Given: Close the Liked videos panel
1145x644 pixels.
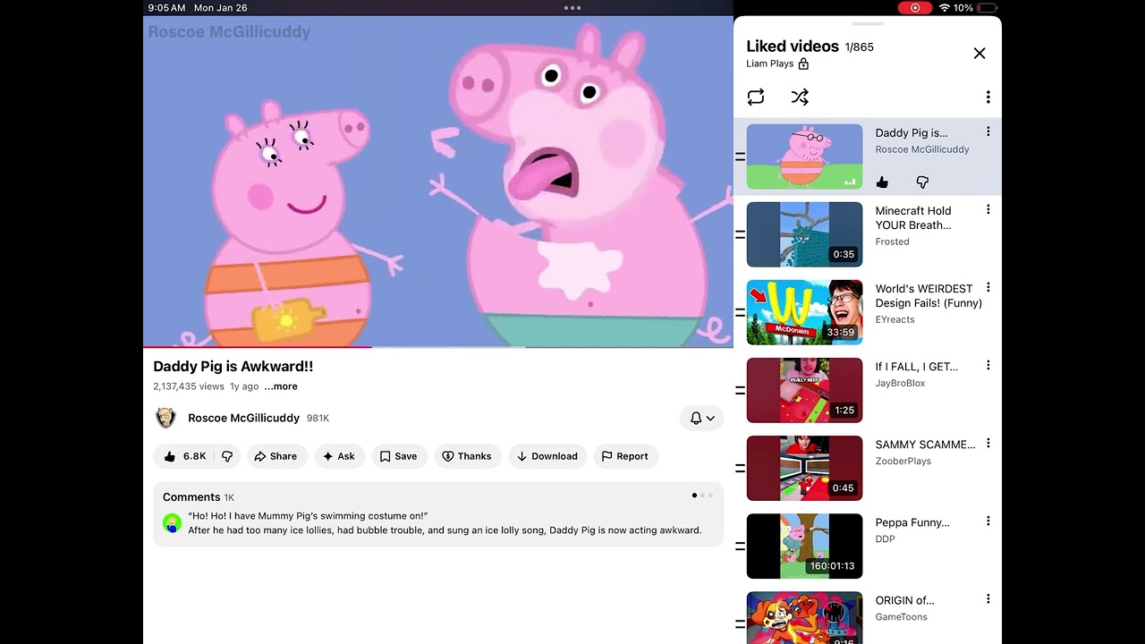Looking at the screenshot, I should tap(980, 54).
